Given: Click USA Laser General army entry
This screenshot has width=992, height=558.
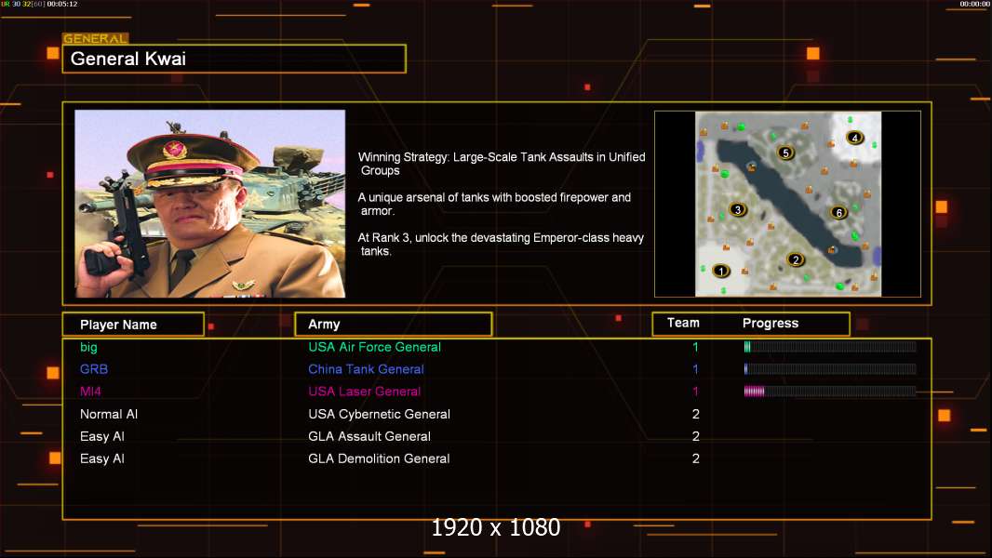Looking at the screenshot, I should [x=365, y=392].
